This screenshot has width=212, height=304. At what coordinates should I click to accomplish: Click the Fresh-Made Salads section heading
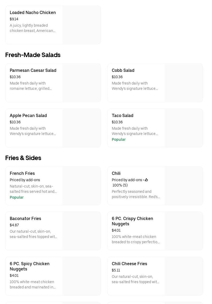point(33,55)
